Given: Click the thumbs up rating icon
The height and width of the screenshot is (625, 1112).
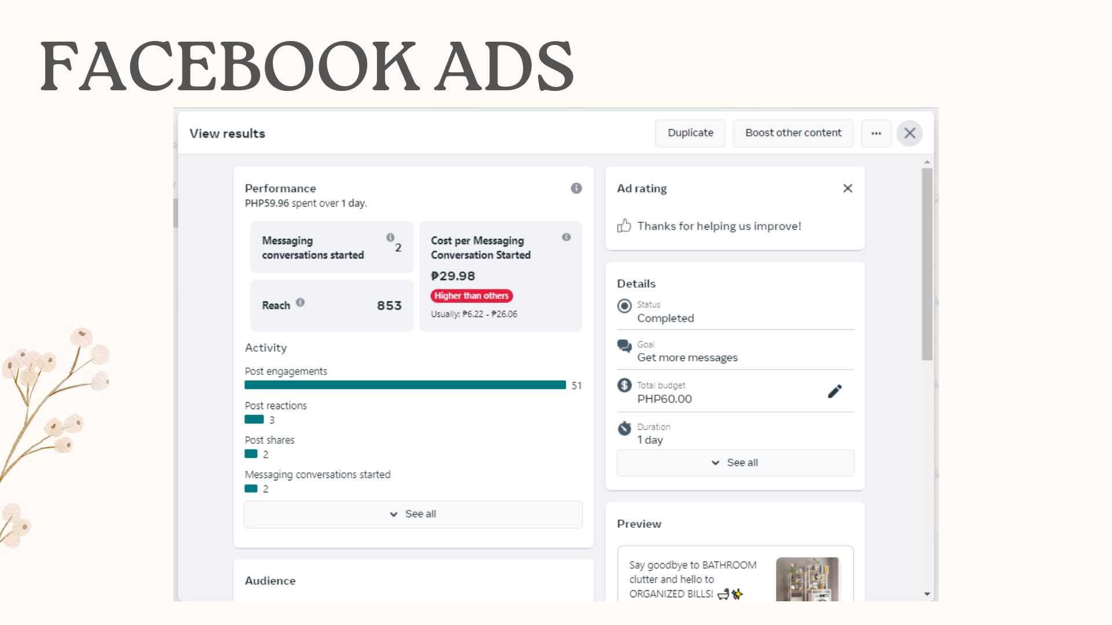Looking at the screenshot, I should tap(624, 226).
